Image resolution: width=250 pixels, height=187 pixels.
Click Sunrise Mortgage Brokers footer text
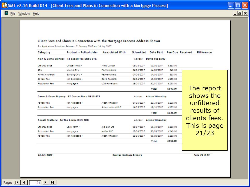point(127,155)
